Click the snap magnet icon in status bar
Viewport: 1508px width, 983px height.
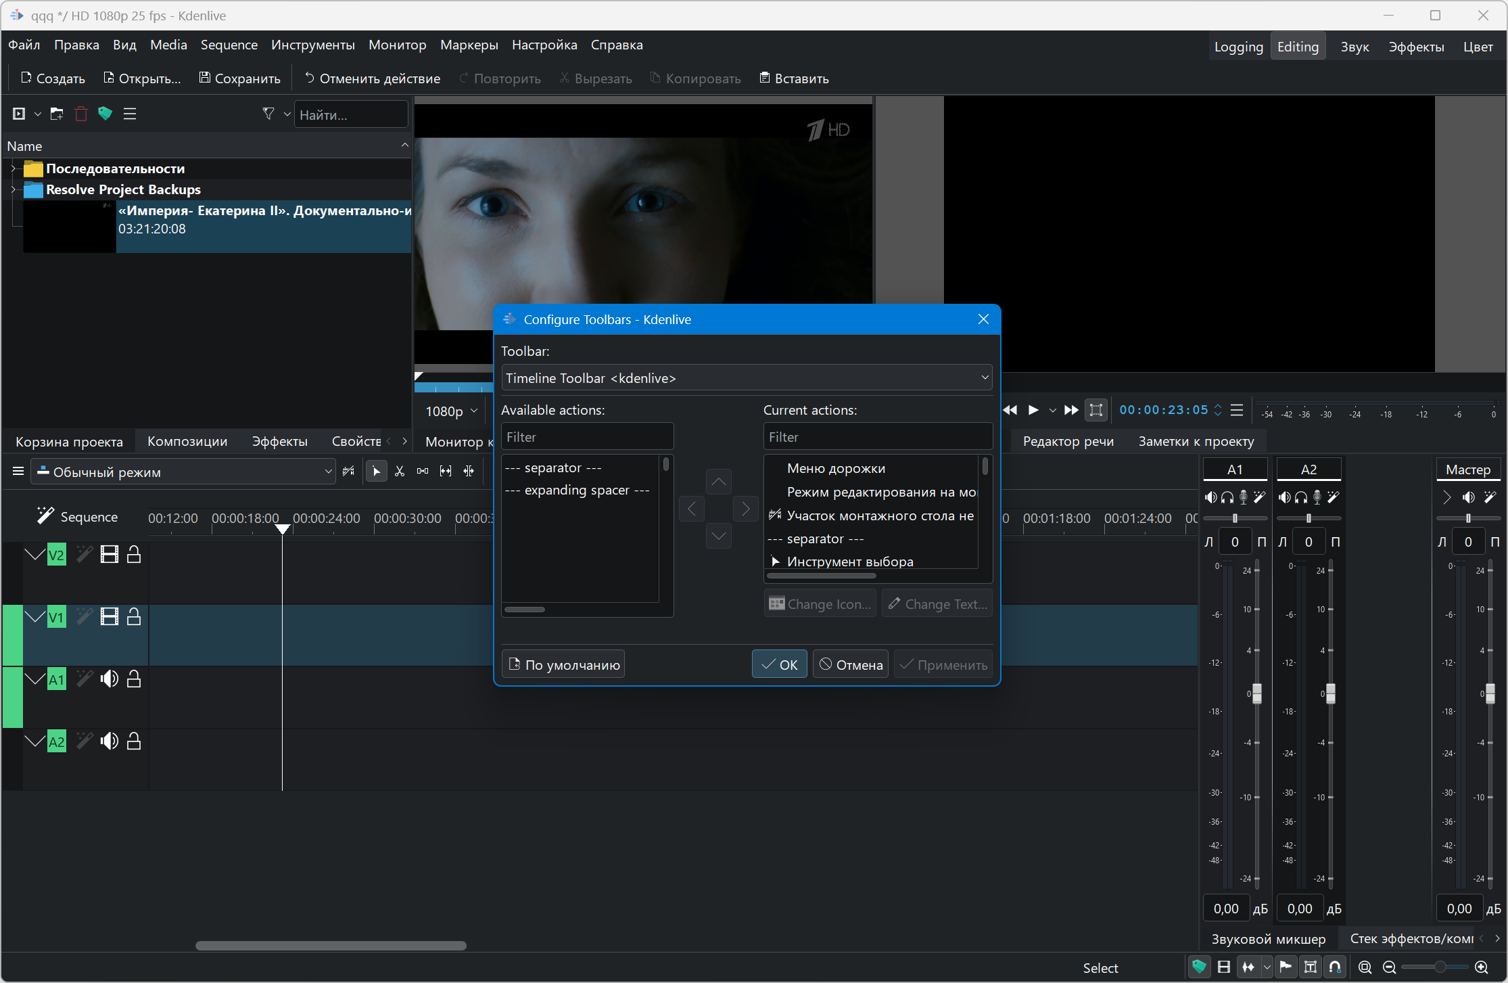1335,967
